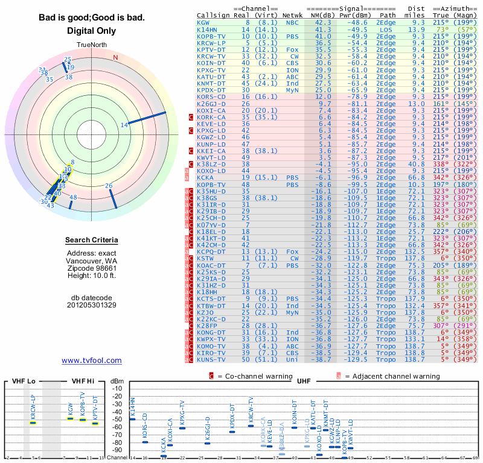
Task: Click co-channel warning icon beside KORK-CA
Action: point(191,117)
